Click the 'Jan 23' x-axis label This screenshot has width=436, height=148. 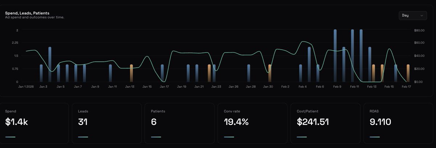[x=216, y=87]
